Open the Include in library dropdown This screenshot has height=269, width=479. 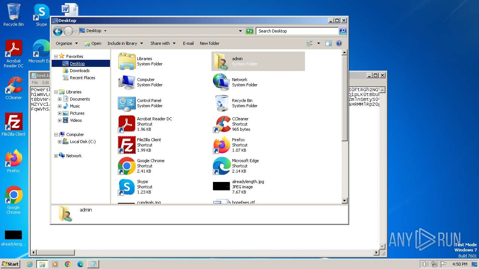[125, 43]
